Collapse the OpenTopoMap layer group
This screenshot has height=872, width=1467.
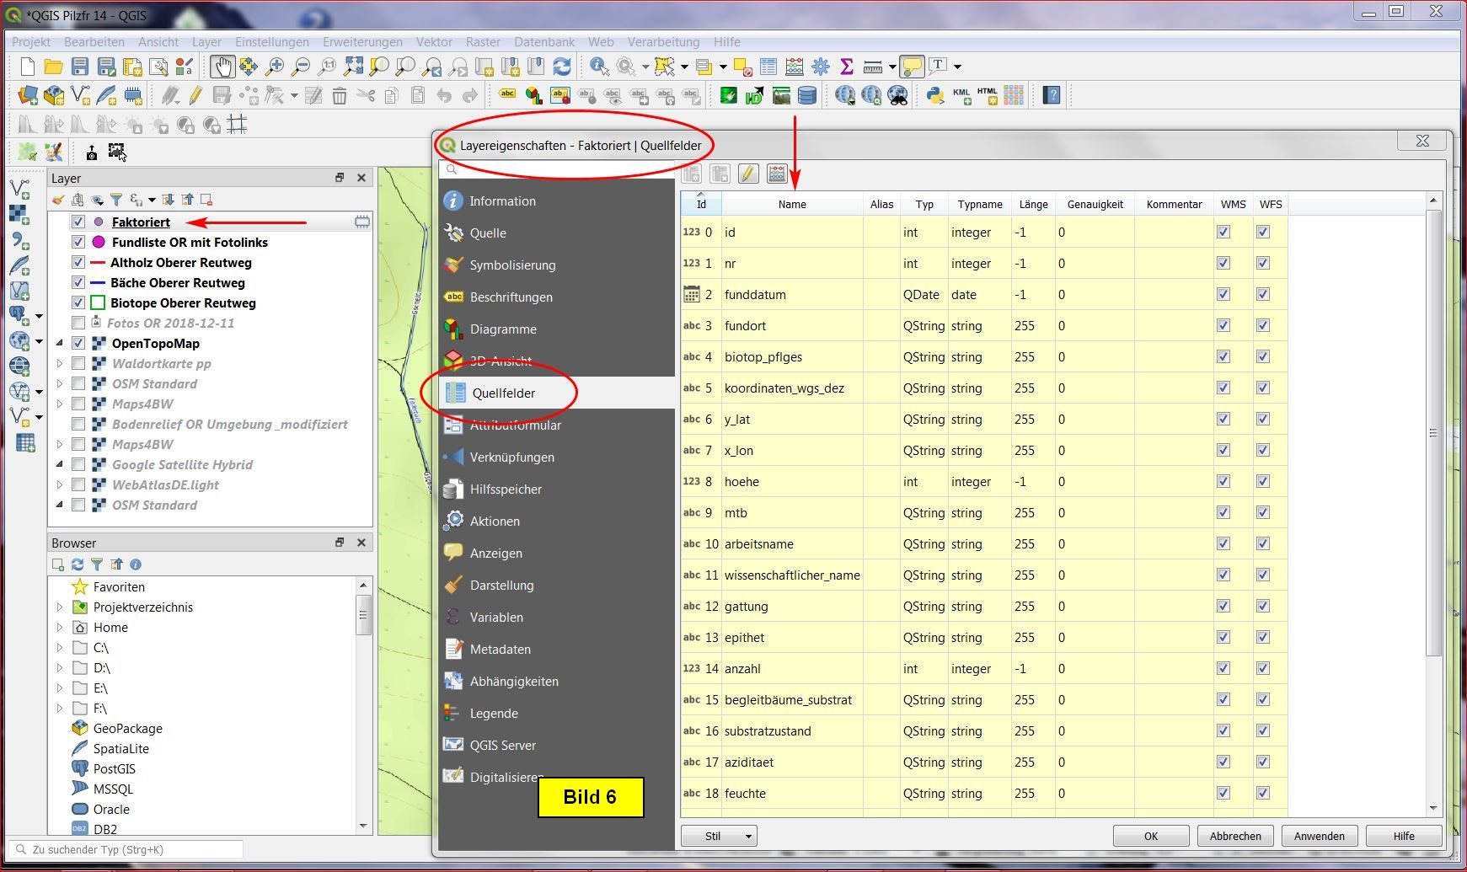[60, 344]
